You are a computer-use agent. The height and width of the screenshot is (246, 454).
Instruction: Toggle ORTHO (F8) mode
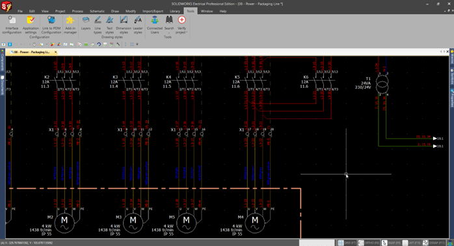pyautogui.click(x=369, y=243)
